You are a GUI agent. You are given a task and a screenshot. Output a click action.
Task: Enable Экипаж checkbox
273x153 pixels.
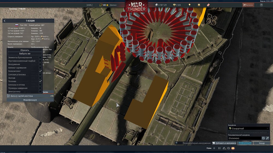[x=40, y=78]
